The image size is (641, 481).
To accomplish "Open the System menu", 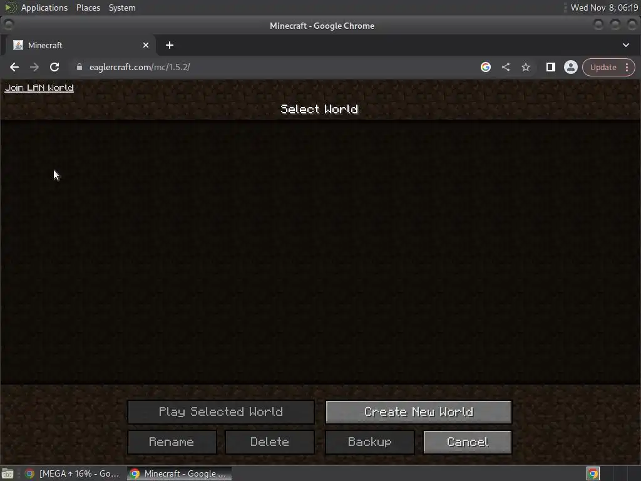I will coord(122,8).
